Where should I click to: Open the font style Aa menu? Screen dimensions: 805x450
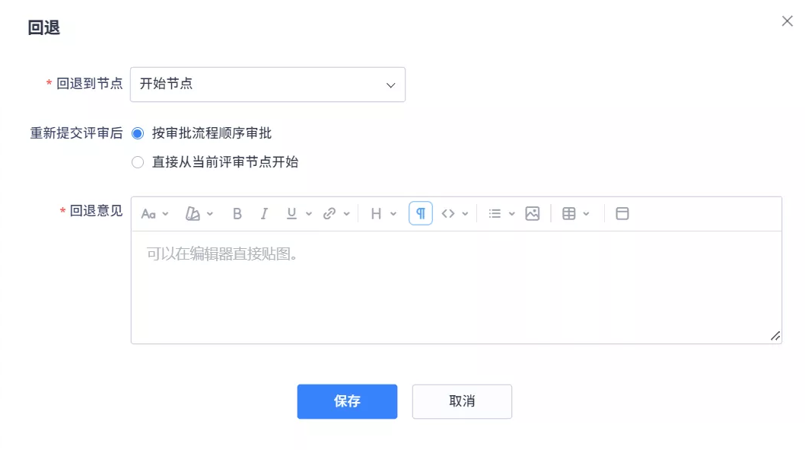(151, 213)
